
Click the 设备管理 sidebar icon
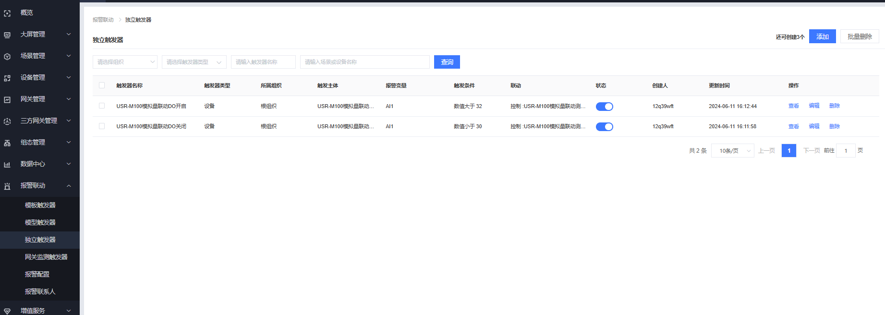click(x=7, y=78)
